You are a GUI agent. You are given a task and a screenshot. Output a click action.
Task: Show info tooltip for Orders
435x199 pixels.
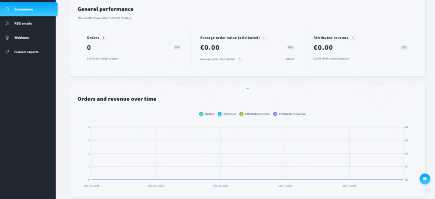coord(104,38)
